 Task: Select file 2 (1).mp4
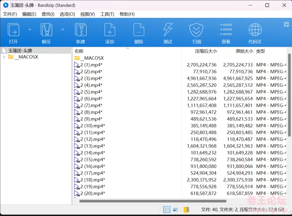click(x=92, y=65)
